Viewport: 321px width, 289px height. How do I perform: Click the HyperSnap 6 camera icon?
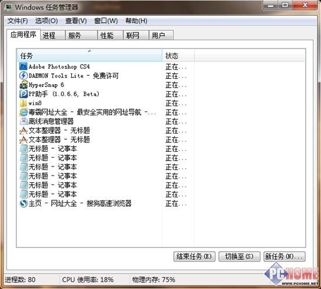tap(23, 85)
